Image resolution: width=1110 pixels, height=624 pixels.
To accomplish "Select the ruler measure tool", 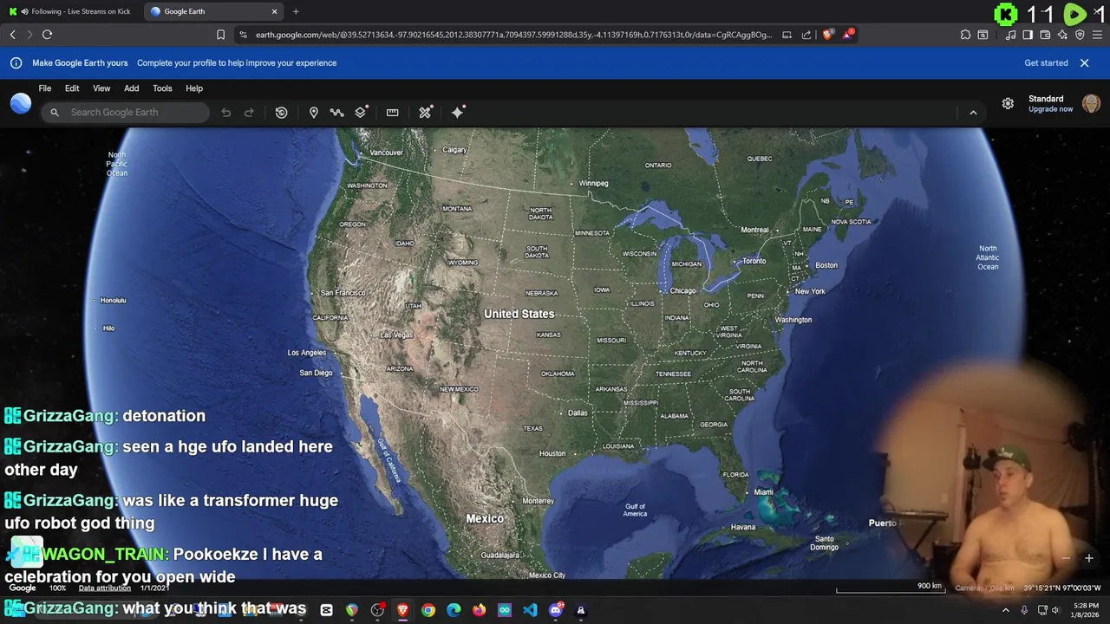I will 392,113.
